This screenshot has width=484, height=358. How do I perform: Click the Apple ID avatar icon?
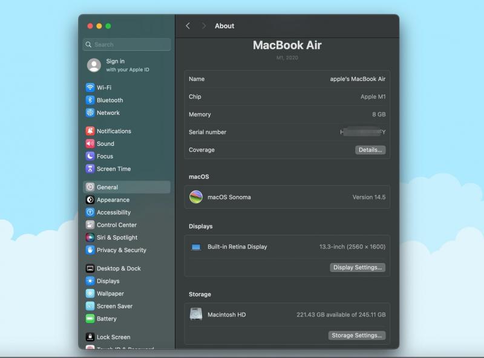pos(94,65)
